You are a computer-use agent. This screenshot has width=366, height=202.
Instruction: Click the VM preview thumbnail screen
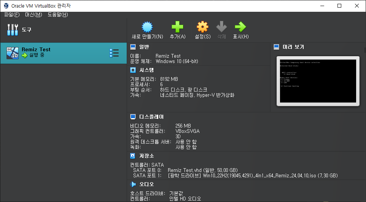tap(318, 81)
